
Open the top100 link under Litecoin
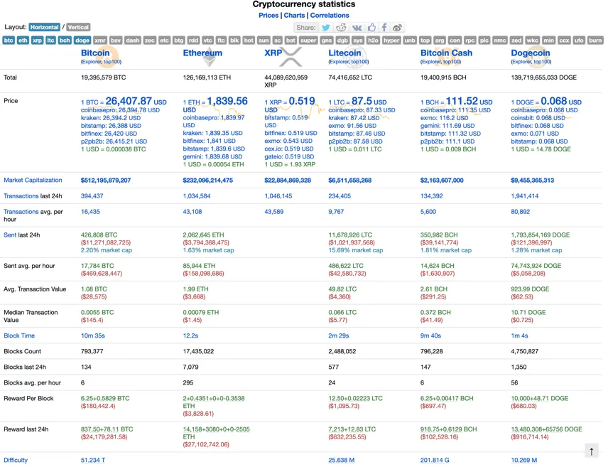359,62
